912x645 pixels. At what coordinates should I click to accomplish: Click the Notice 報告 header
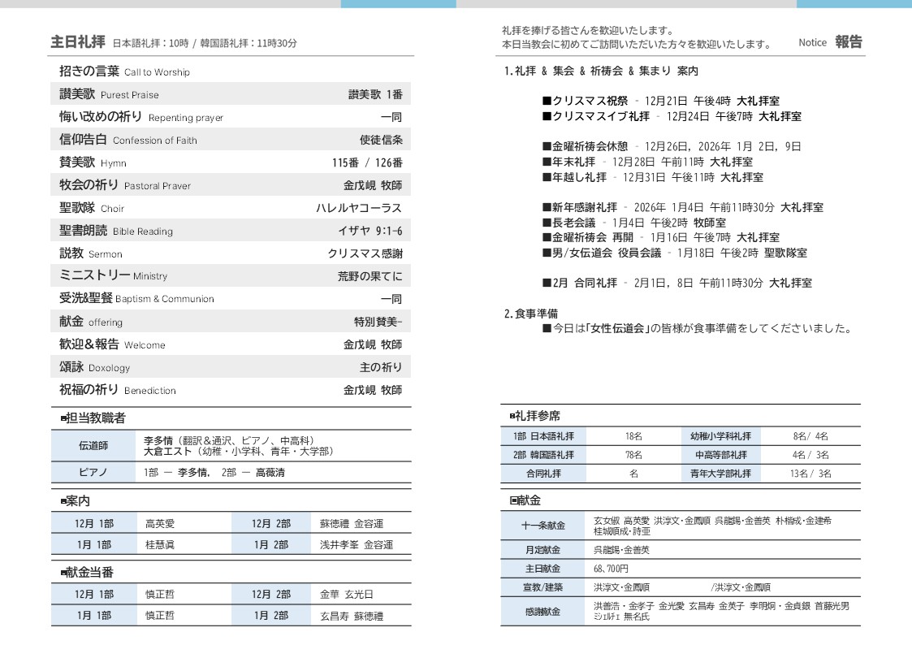(830, 42)
